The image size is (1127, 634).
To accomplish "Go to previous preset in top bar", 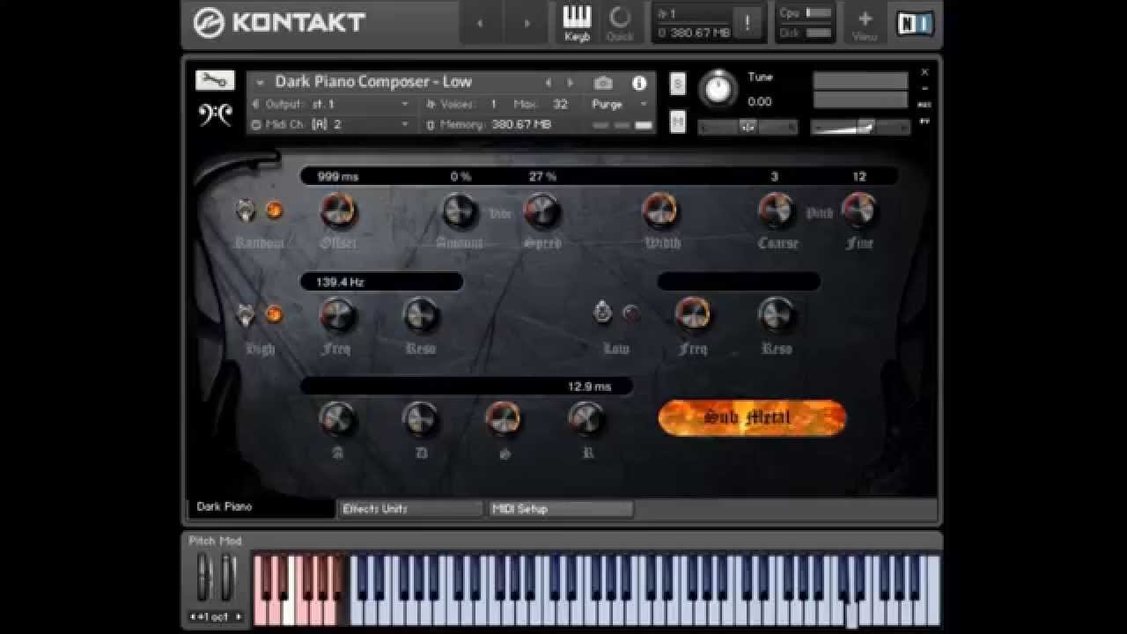I will (480, 24).
